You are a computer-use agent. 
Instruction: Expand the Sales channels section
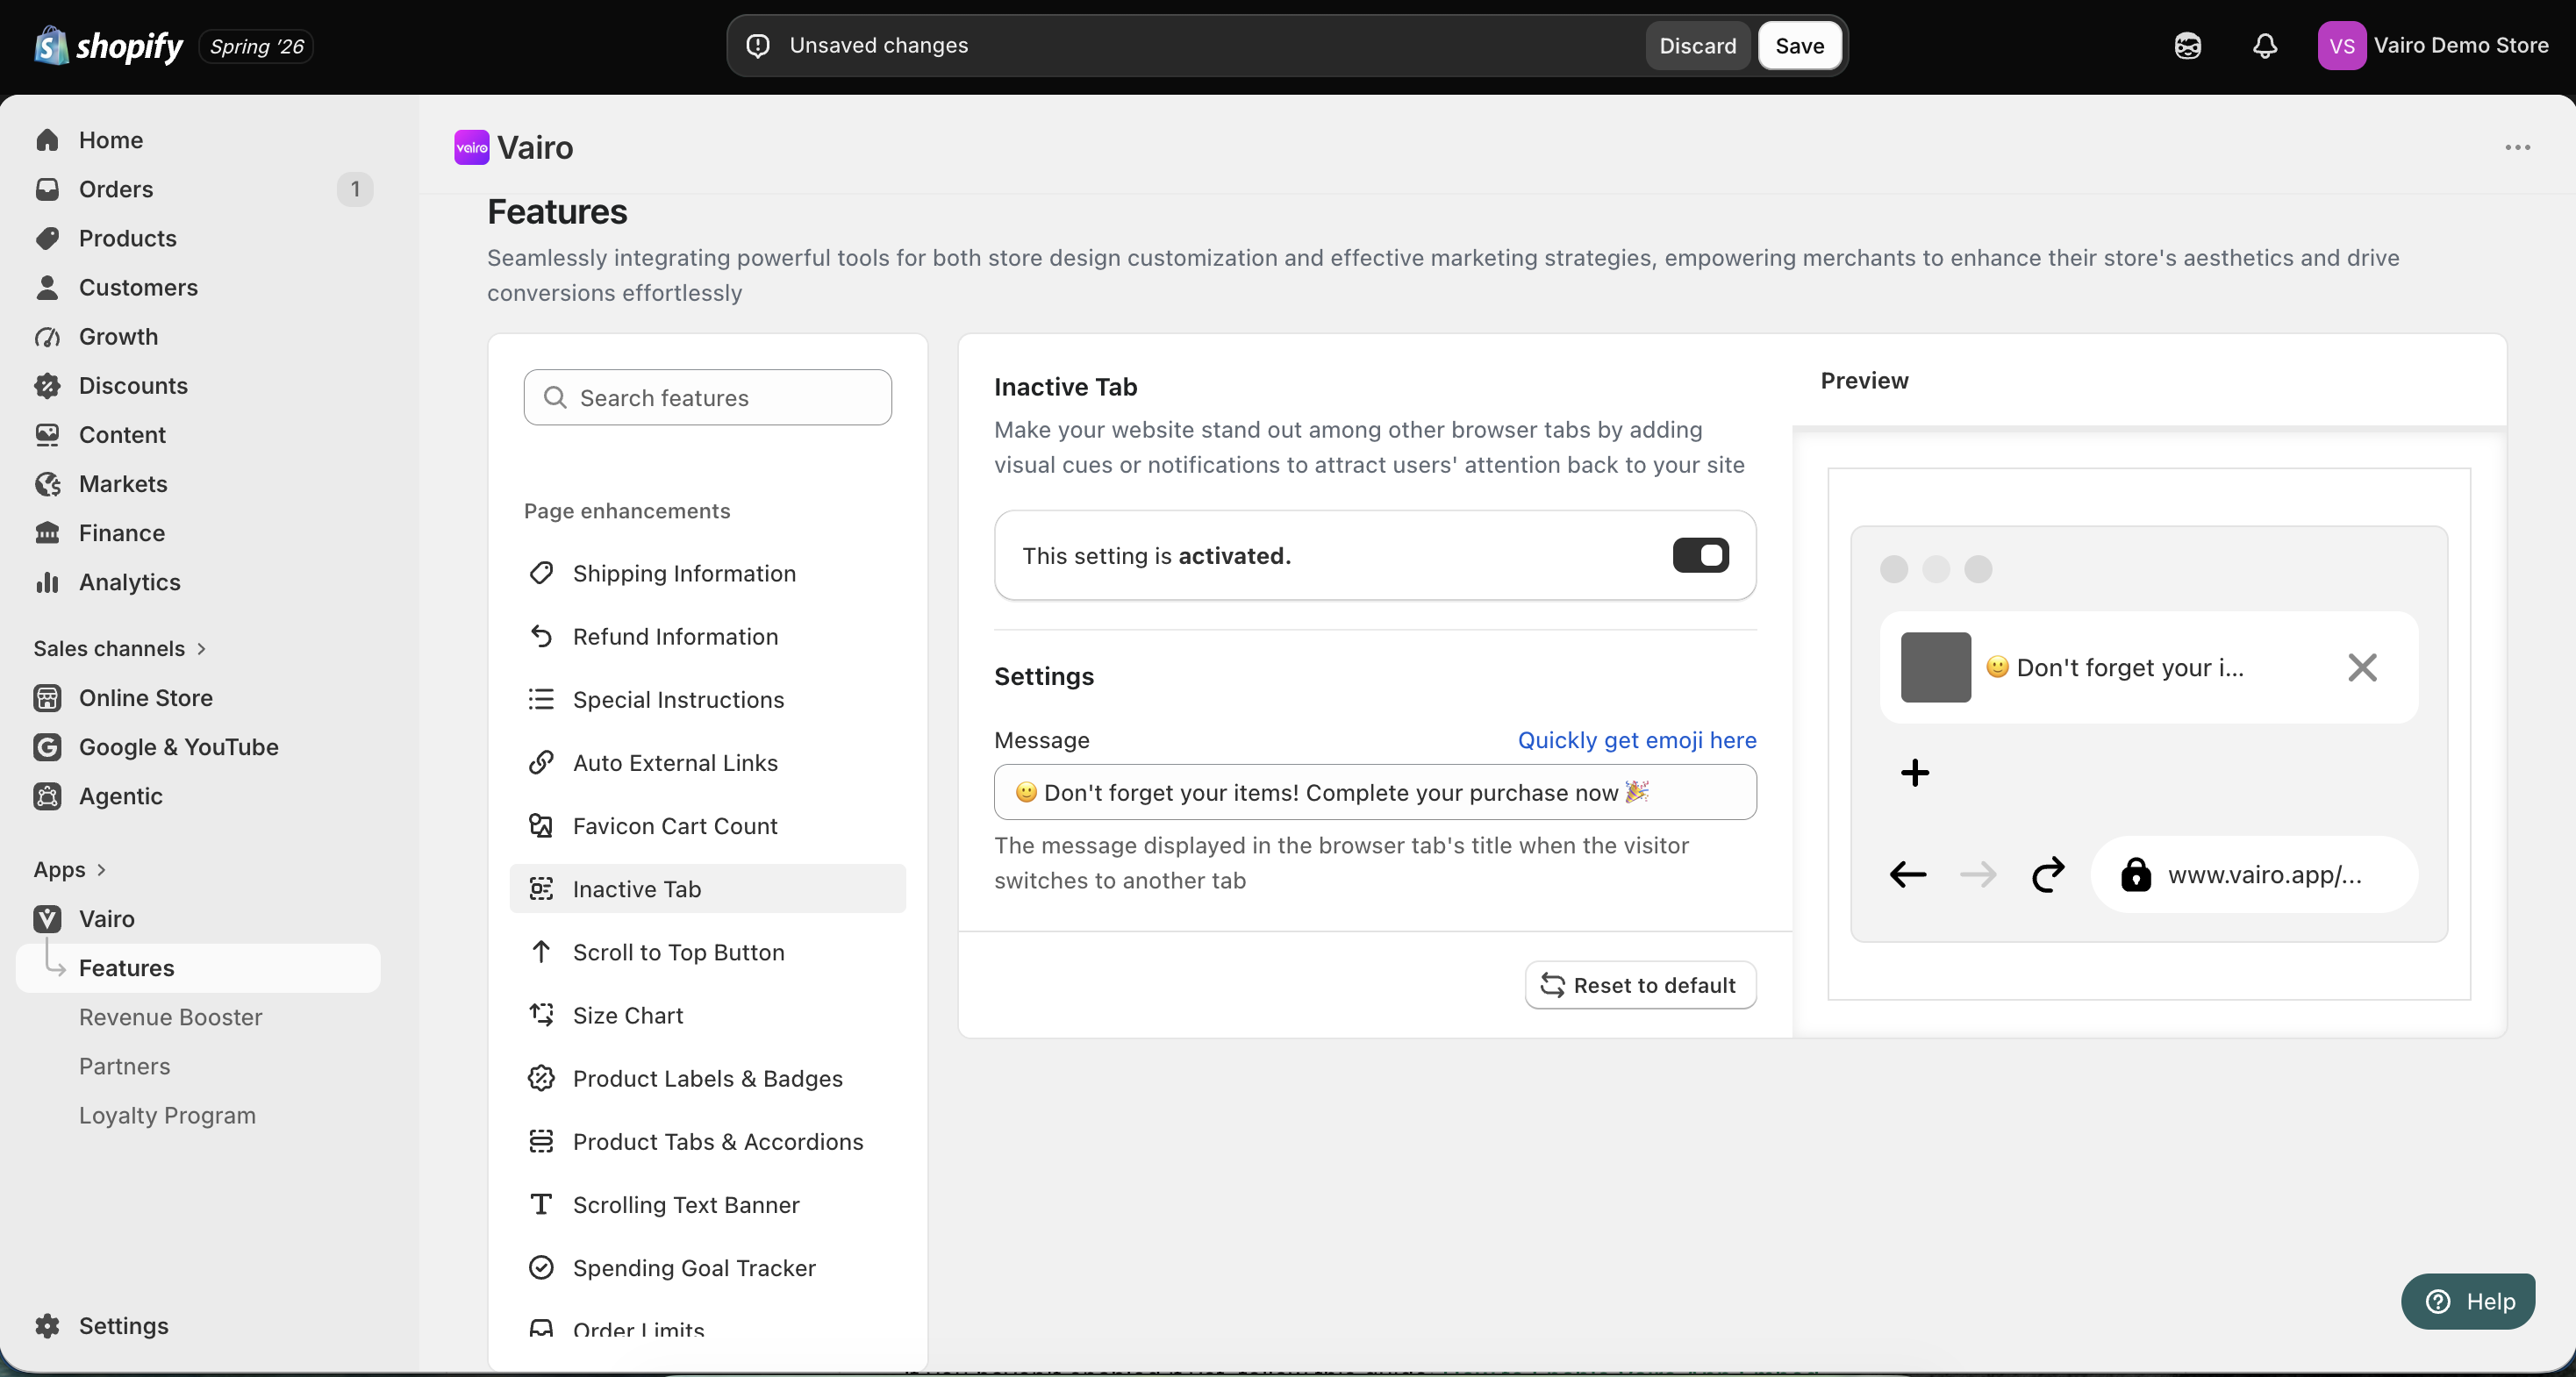(x=120, y=648)
